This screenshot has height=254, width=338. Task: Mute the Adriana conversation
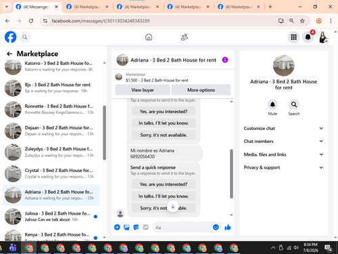coord(272,104)
